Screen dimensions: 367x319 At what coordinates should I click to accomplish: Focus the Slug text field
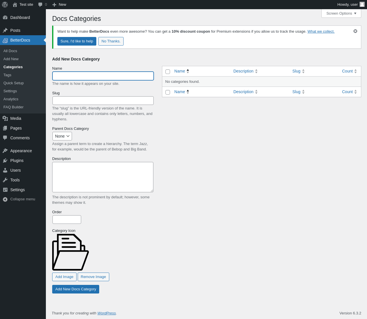click(x=103, y=101)
